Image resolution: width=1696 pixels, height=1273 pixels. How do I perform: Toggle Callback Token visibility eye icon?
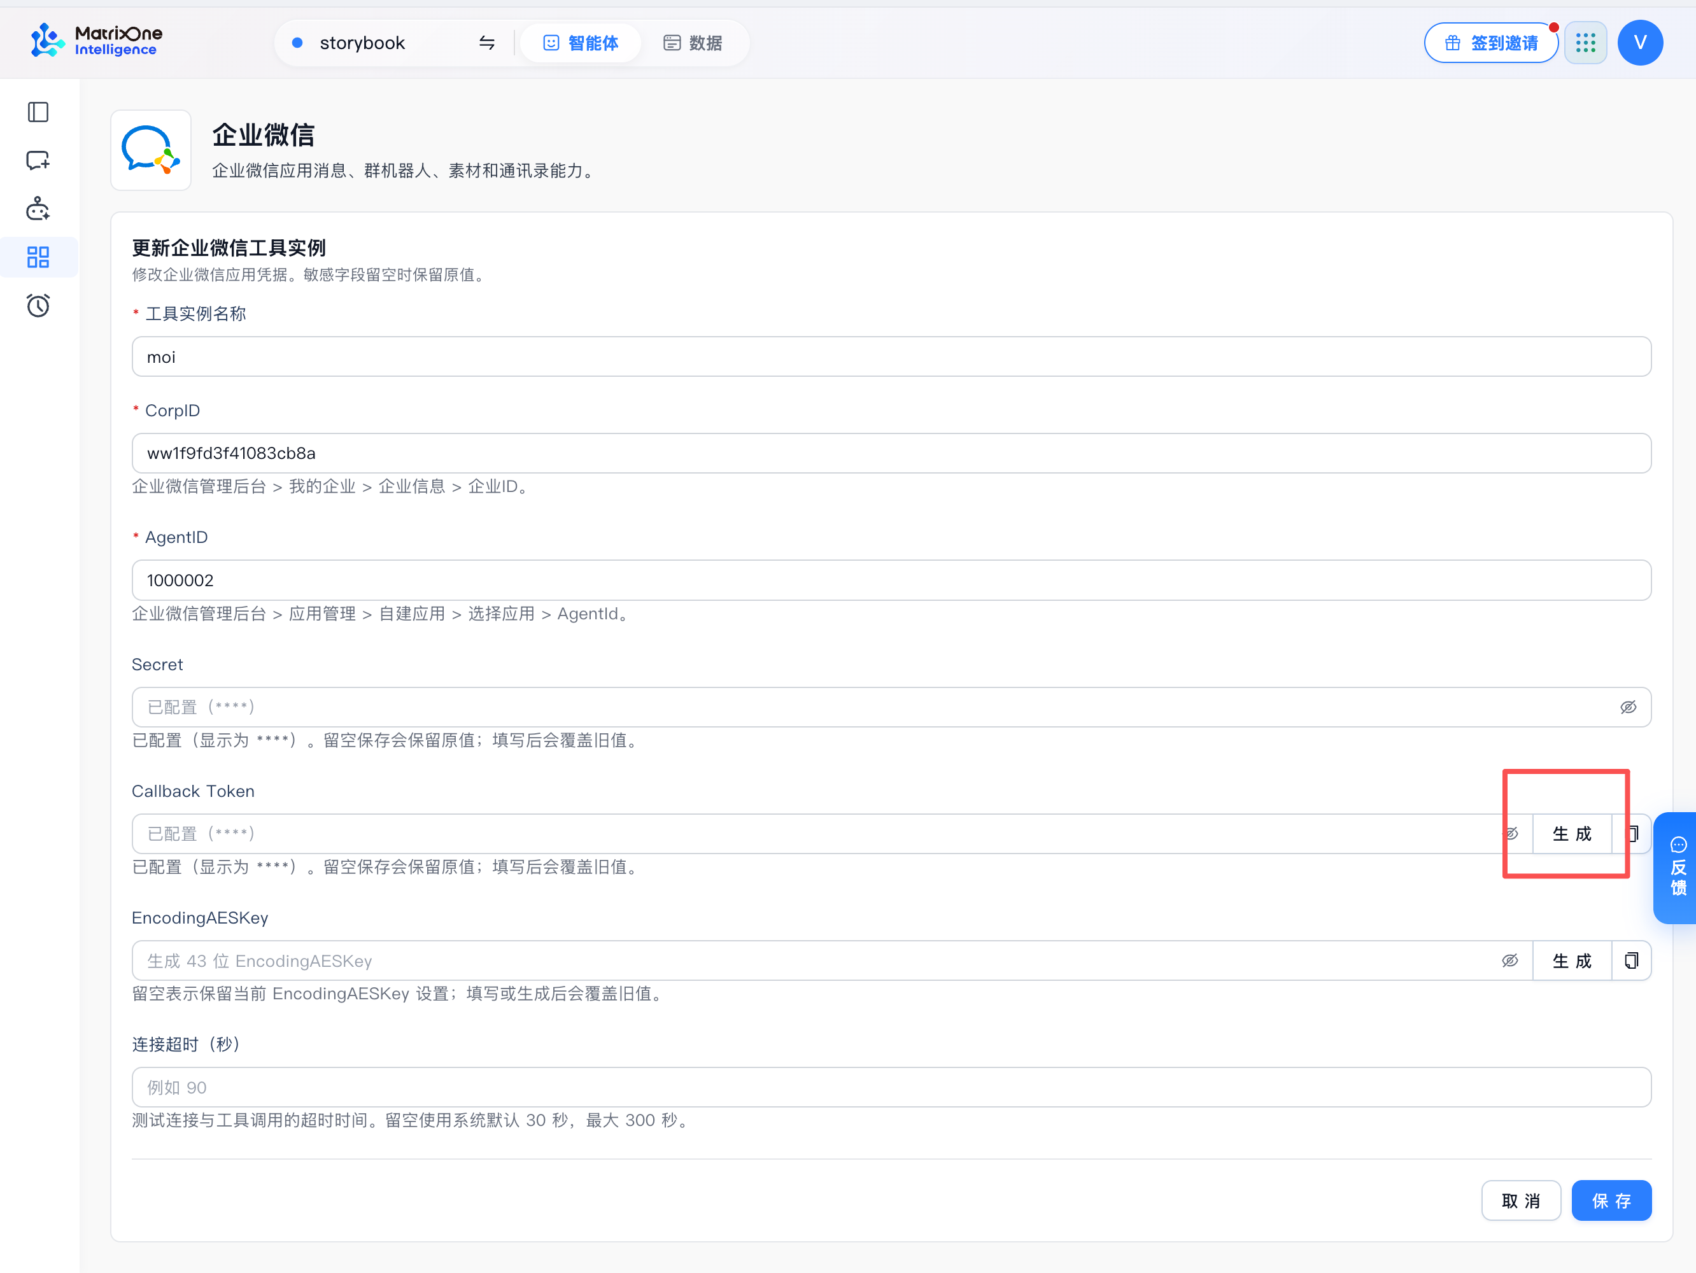[x=1511, y=834]
